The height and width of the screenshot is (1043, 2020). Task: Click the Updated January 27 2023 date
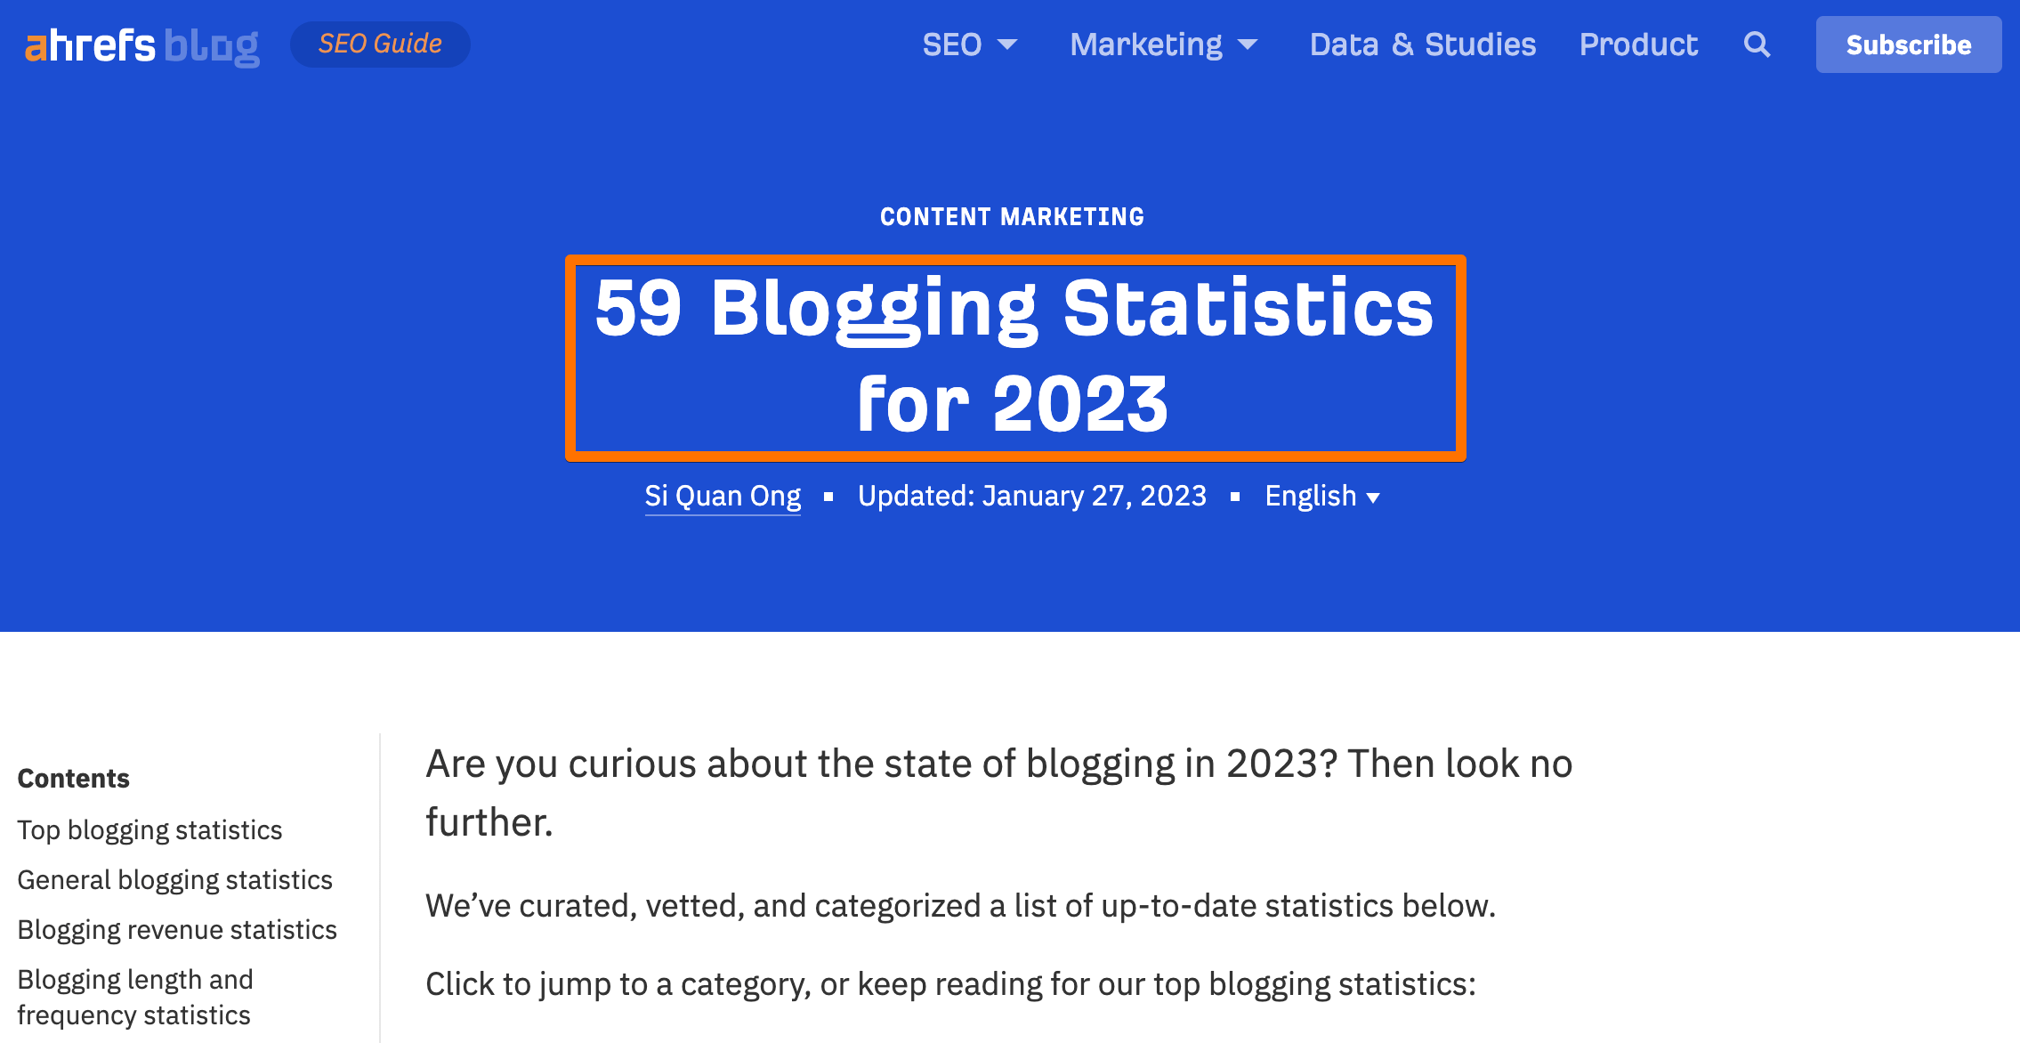tap(1031, 496)
